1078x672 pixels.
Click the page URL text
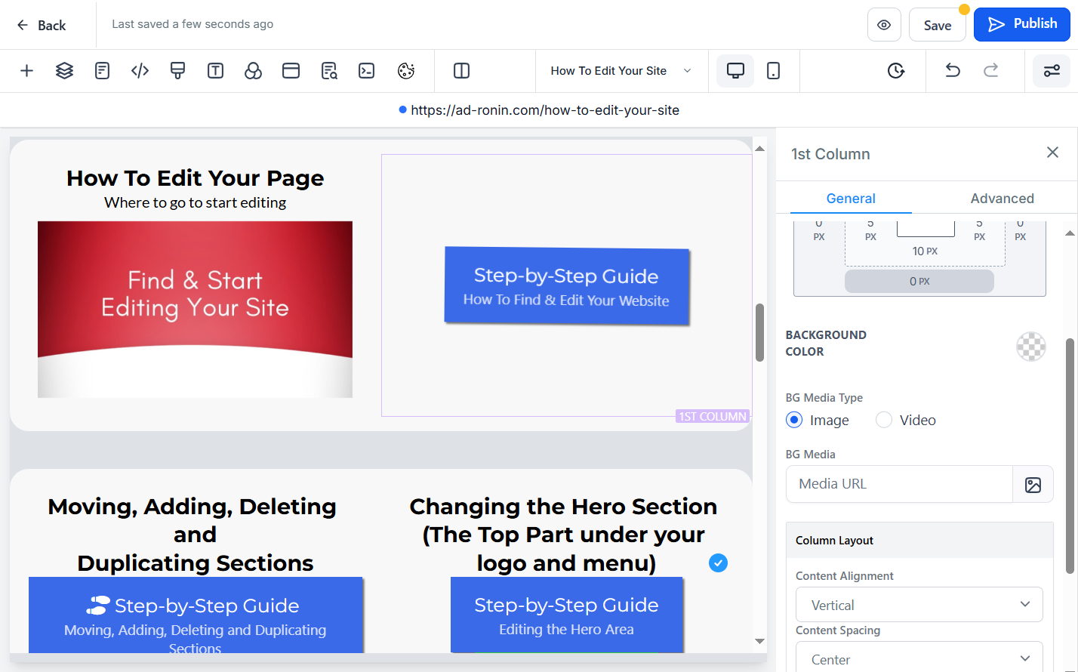tap(545, 110)
